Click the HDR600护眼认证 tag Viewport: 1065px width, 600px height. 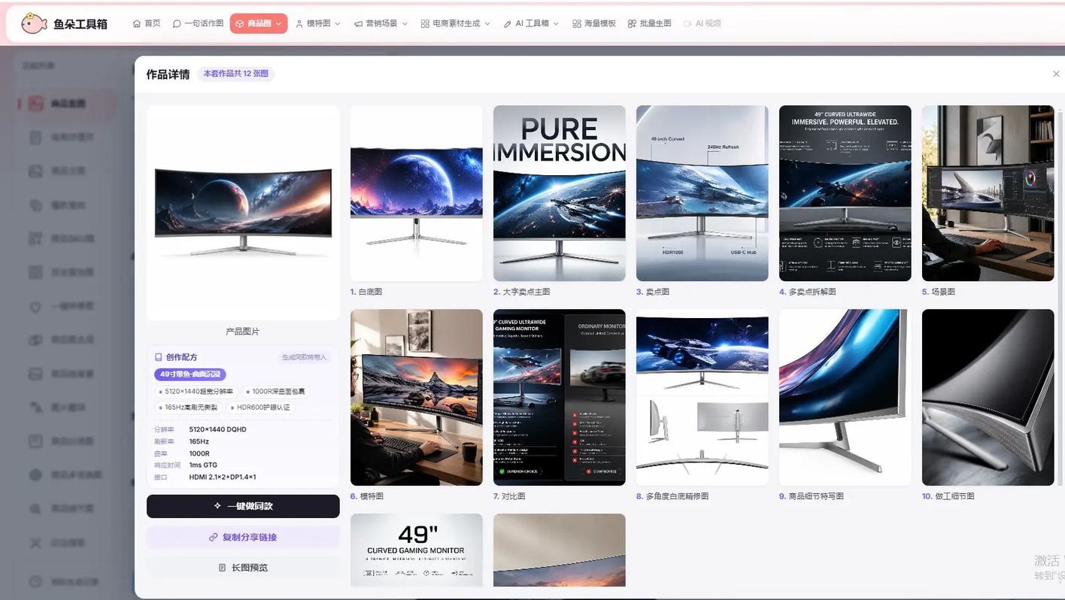(261, 408)
